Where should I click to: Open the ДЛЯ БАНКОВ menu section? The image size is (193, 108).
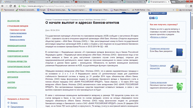coord(13,77)
